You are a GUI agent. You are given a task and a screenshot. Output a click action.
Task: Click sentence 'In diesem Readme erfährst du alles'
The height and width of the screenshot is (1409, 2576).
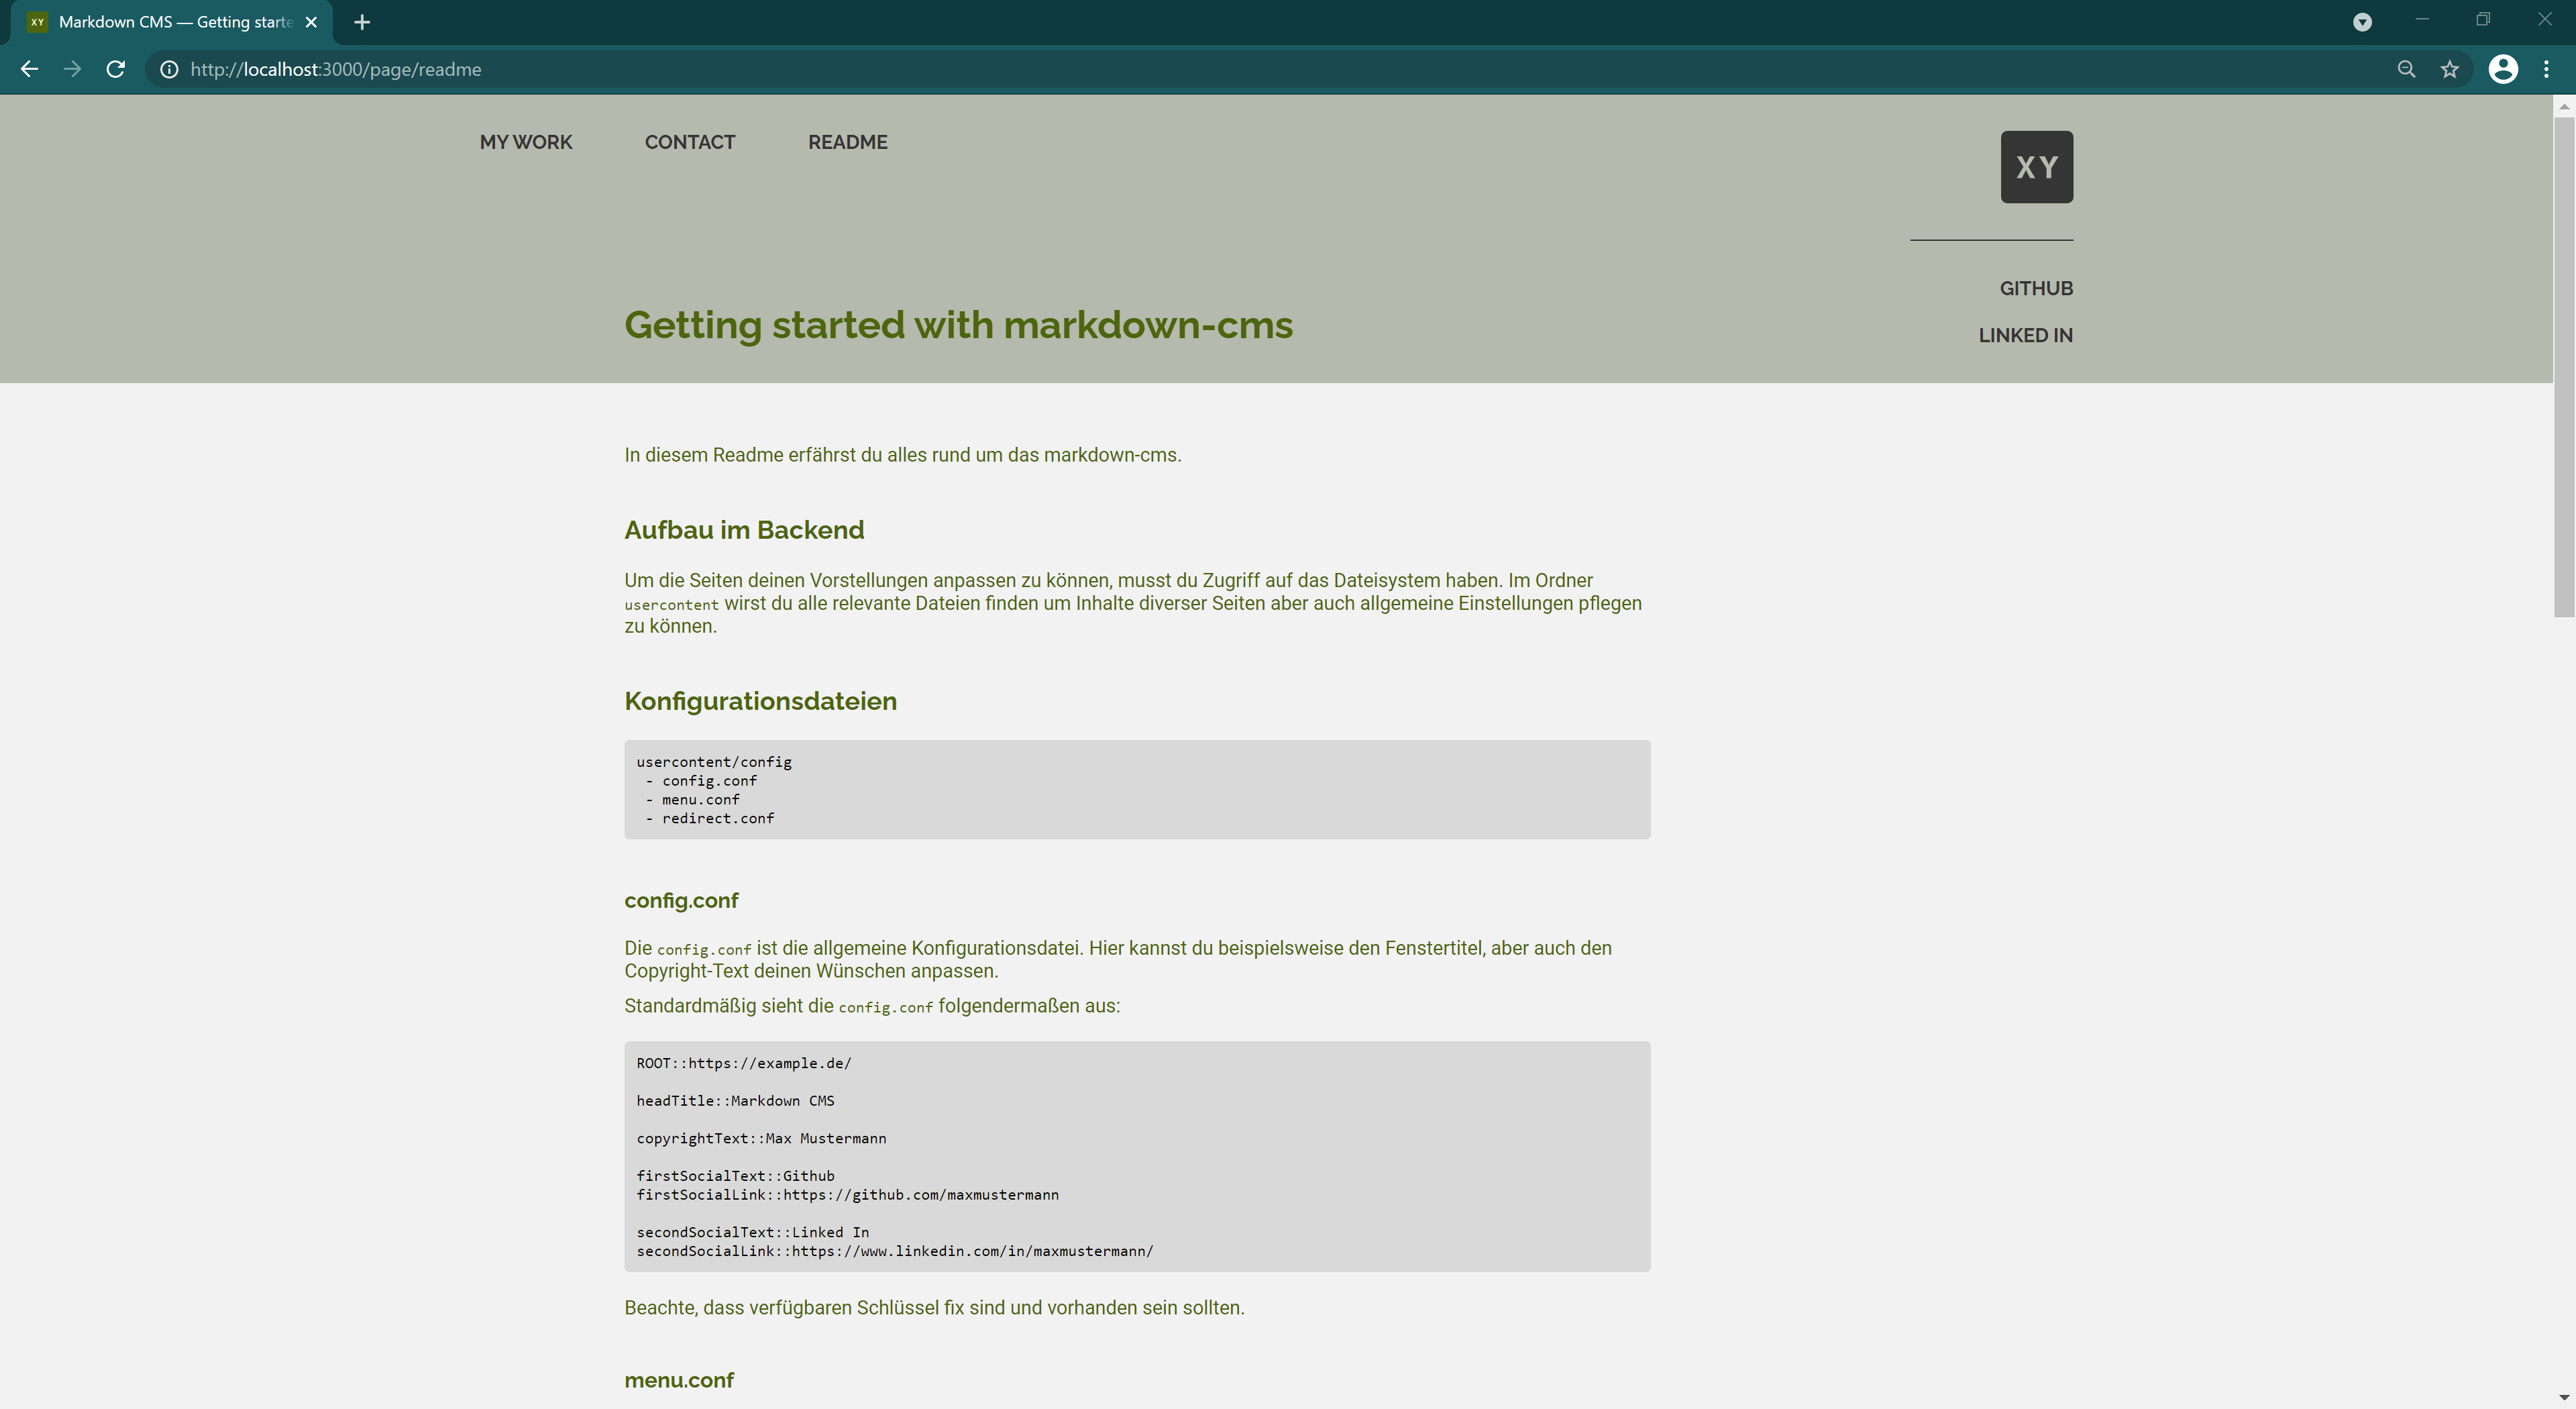point(902,455)
